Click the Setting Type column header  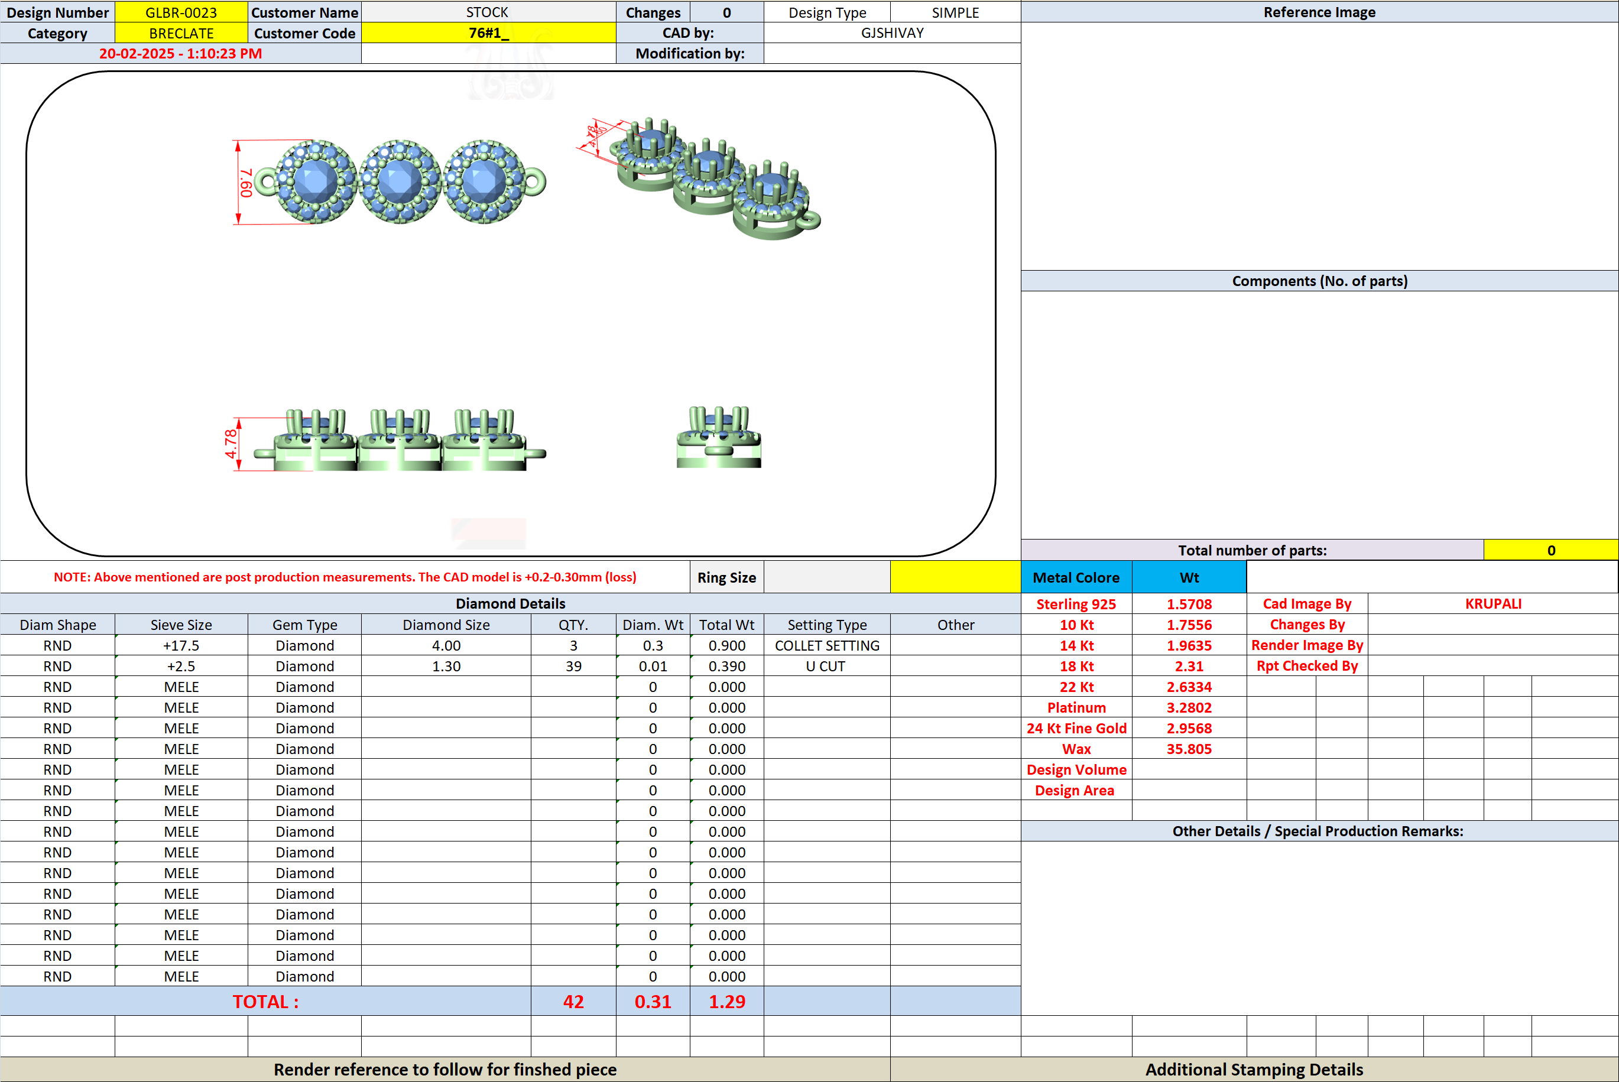click(x=827, y=625)
